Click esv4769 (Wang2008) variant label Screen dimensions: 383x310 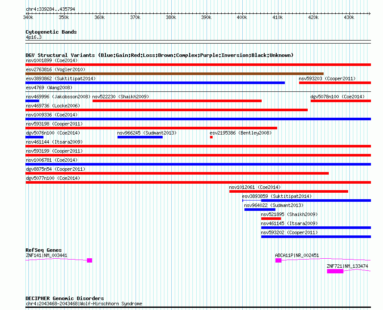[x=49, y=88]
